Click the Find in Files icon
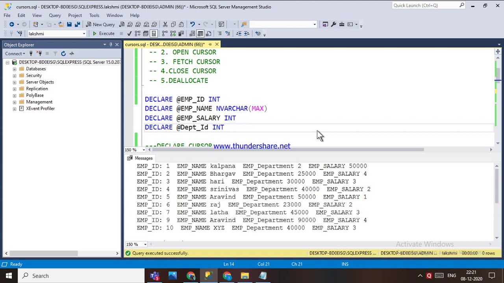 click(244, 24)
